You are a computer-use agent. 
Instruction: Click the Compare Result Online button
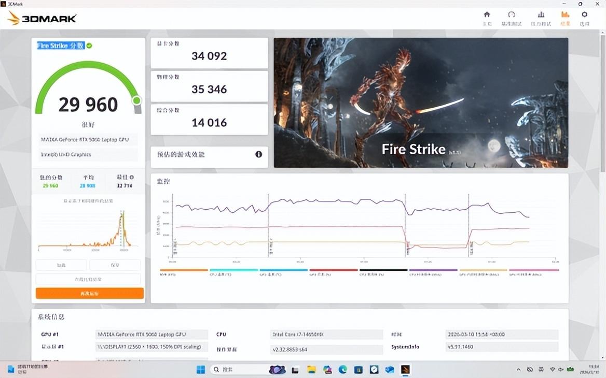coord(88,279)
